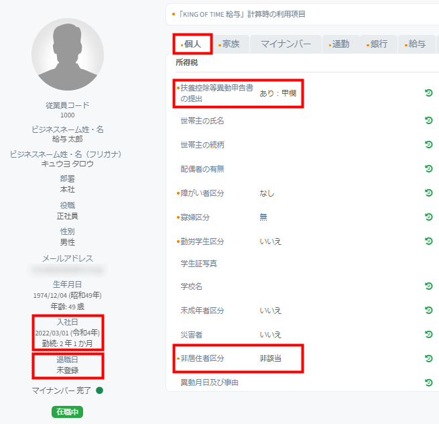Viewport: 439px width, 424px height.
Task: Switch to the 銀行 tab
Action: click(x=379, y=44)
